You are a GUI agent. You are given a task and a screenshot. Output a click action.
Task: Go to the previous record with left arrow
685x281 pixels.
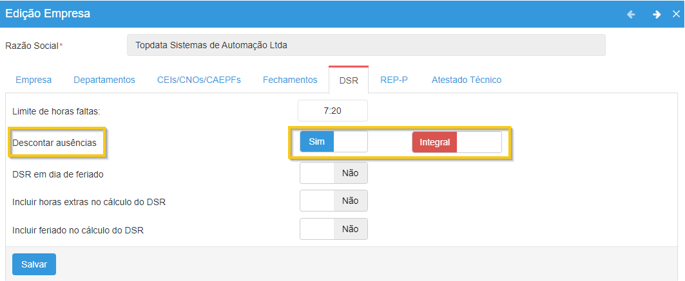click(631, 14)
